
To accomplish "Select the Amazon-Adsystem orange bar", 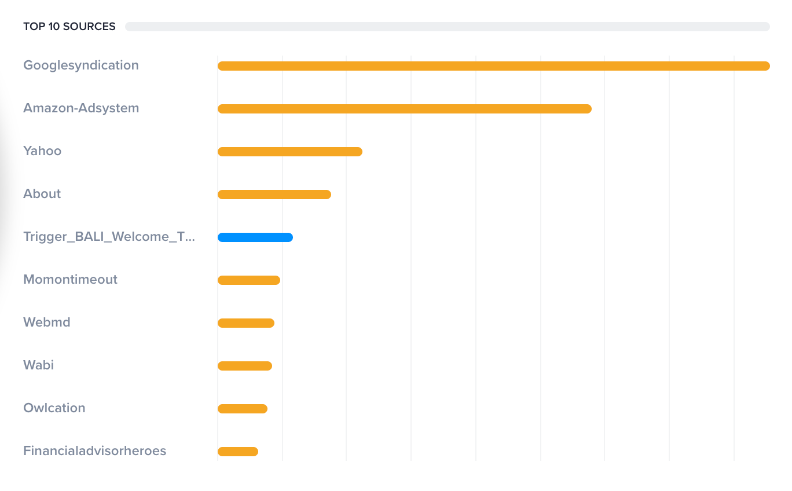I will click(x=404, y=109).
